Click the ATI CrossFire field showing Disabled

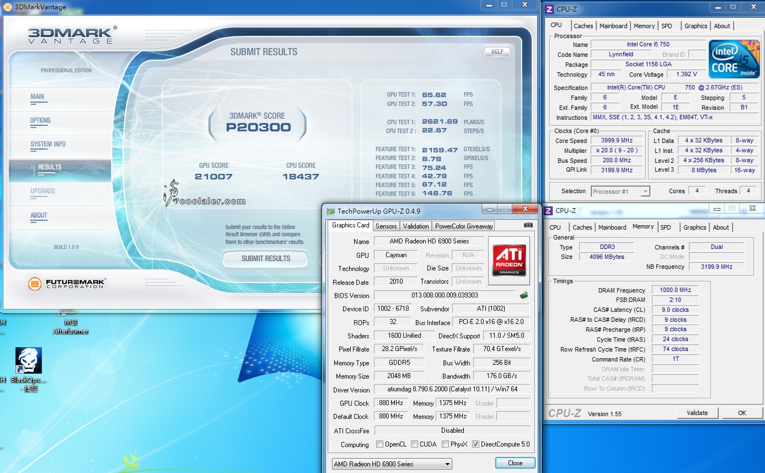(452, 431)
